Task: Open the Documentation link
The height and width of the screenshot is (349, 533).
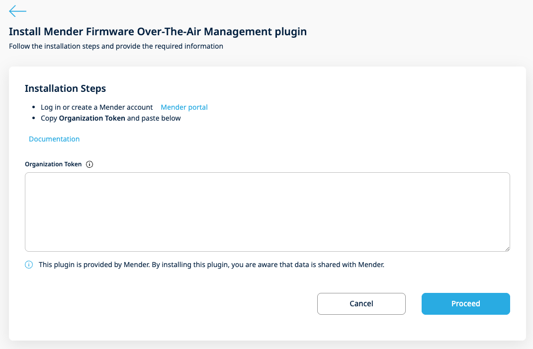Action: [54, 139]
